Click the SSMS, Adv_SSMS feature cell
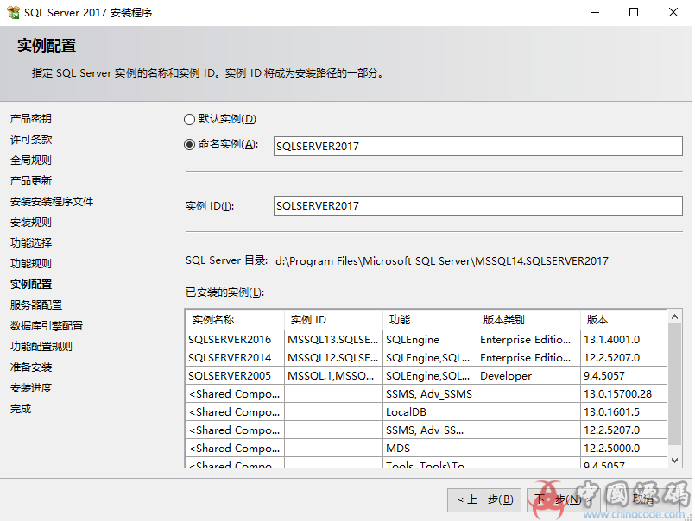Viewport: 695px width, 521px height. point(430,394)
